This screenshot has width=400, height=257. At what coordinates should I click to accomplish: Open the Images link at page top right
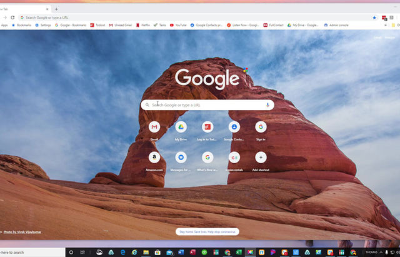point(390,38)
